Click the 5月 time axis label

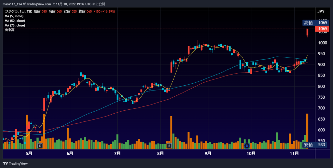29,154
